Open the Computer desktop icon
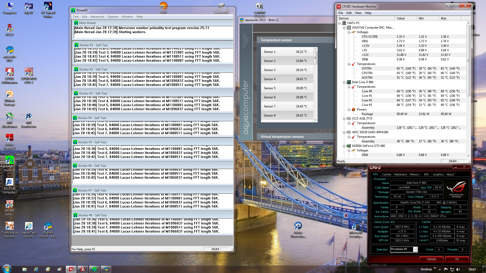Viewport: 486px width, 273px height. click(10, 8)
